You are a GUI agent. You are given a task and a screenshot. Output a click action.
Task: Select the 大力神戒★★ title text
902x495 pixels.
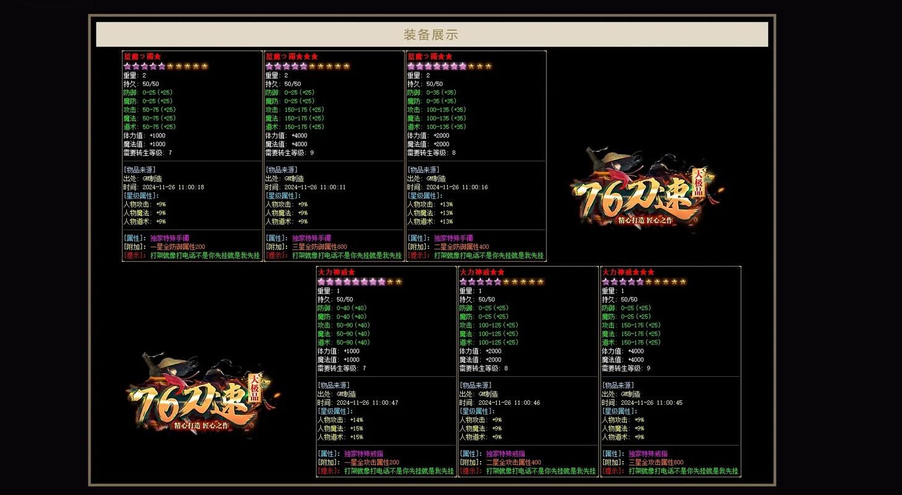tap(482, 272)
